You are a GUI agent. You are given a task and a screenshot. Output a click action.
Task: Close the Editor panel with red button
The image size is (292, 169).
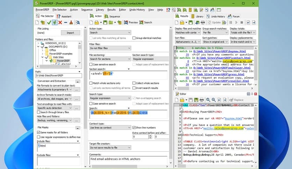[x=256, y=94]
